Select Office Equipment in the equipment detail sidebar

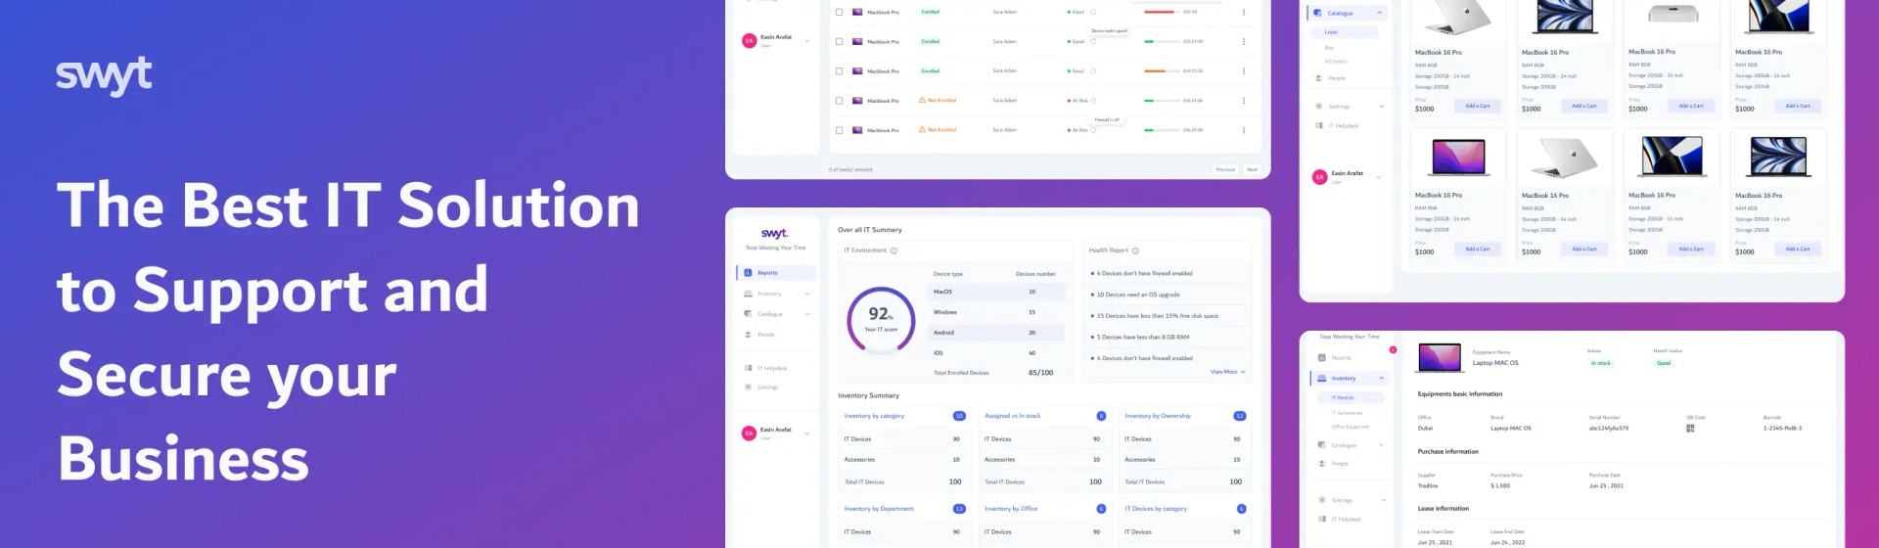tap(1351, 427)
